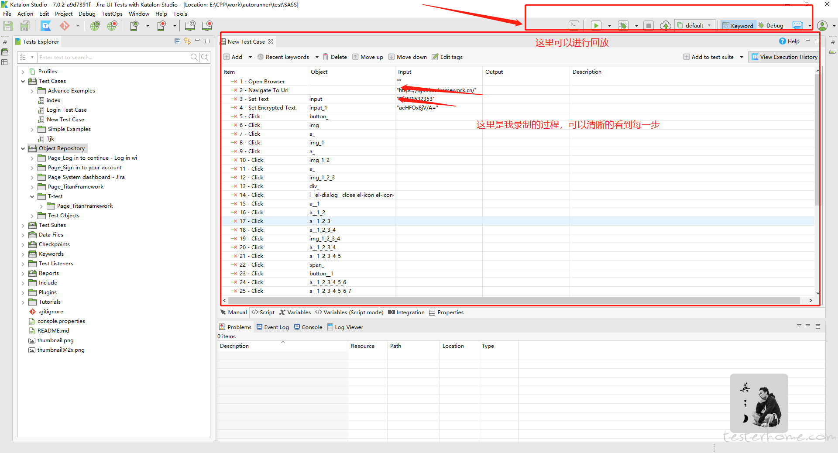Close the New Test Case tab
This screenshot has height=453, width=838.
click(x=271, y=41)
